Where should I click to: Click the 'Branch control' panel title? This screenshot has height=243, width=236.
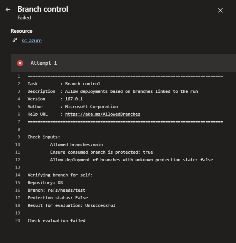tap(43, 9)
